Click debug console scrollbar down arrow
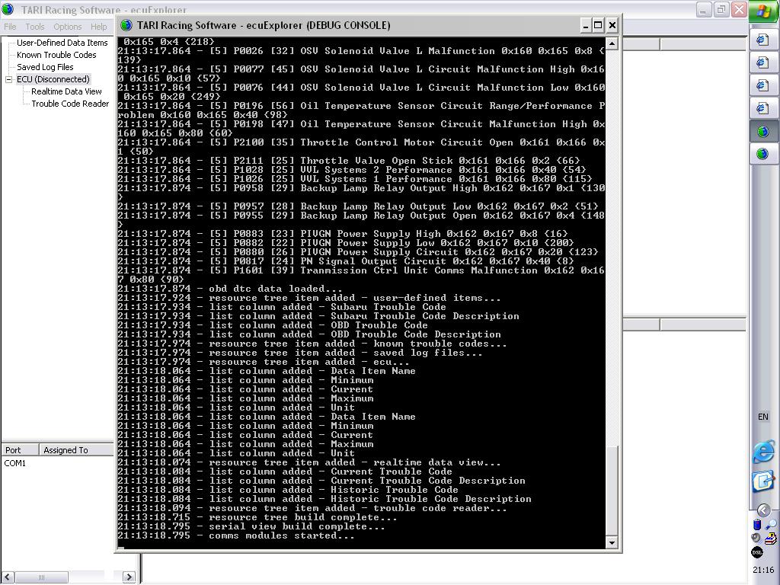 (612, 542)
